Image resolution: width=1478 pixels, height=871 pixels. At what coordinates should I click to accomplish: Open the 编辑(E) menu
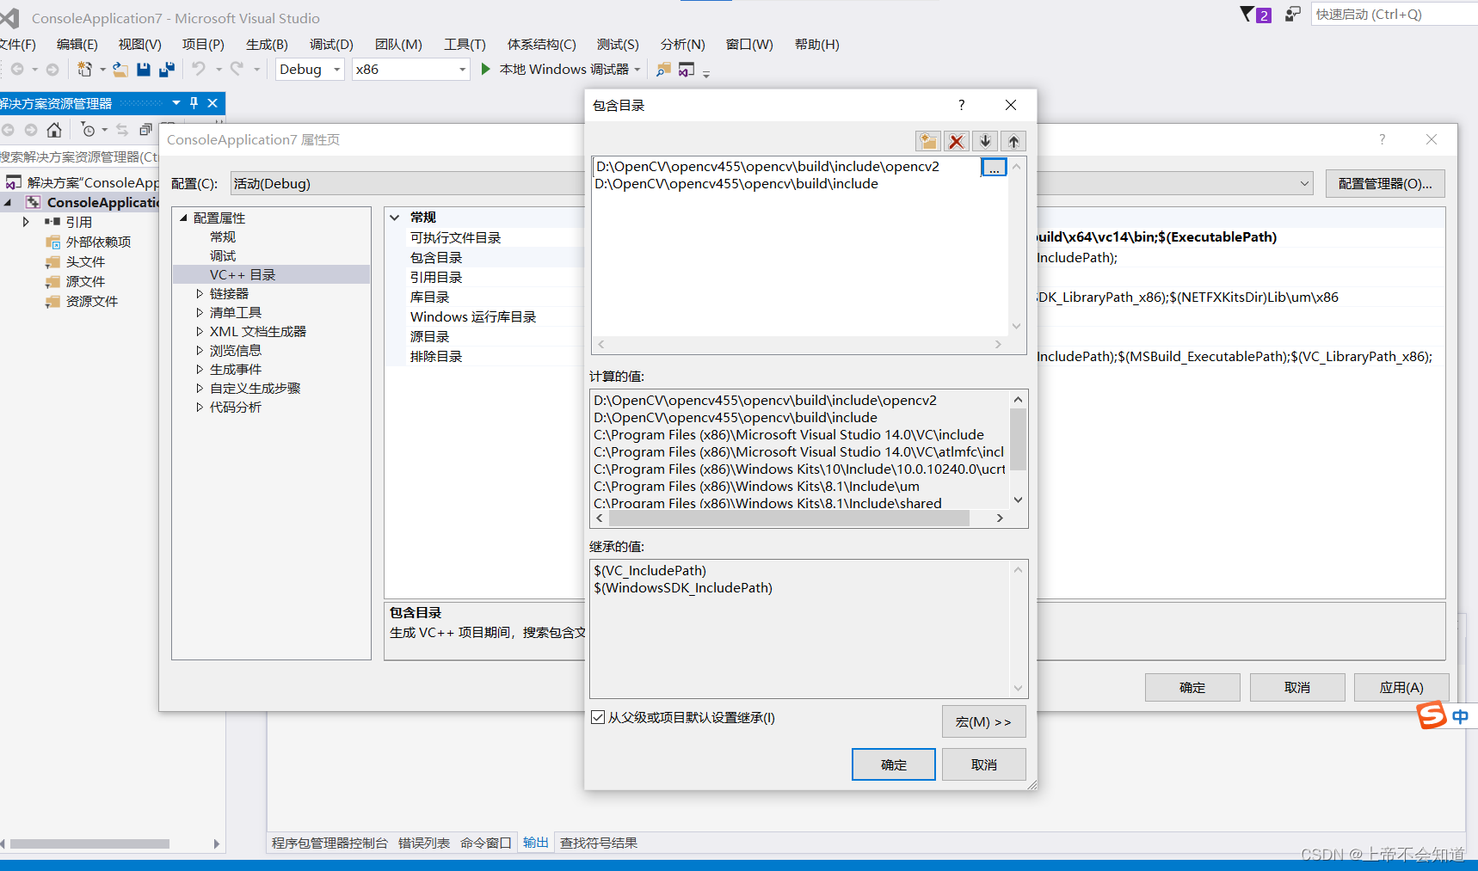[x=77, y=44]
